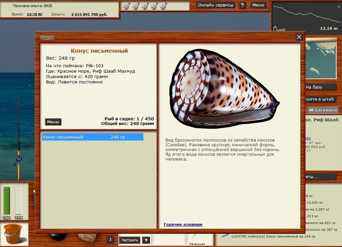Select Конус письменный in the fish list

click(x=92, y=137)
